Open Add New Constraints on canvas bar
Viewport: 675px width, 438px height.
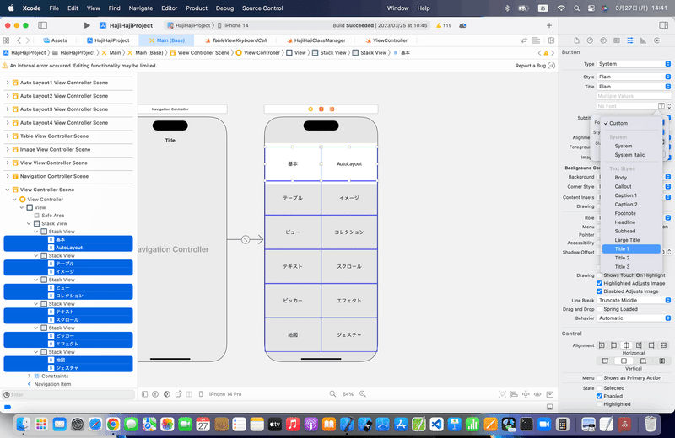[526, 393]
